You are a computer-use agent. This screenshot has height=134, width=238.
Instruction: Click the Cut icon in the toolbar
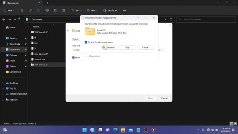(x=22, y=10)
